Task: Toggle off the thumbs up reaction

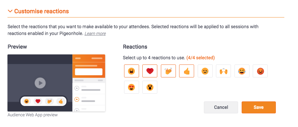Action: [187, 71]
